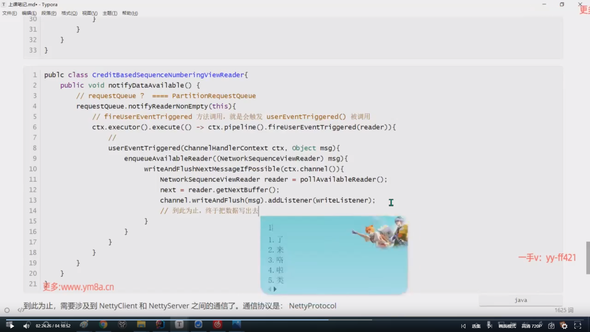
Task: Skip to next episode in player
Action: click(490, 326)
